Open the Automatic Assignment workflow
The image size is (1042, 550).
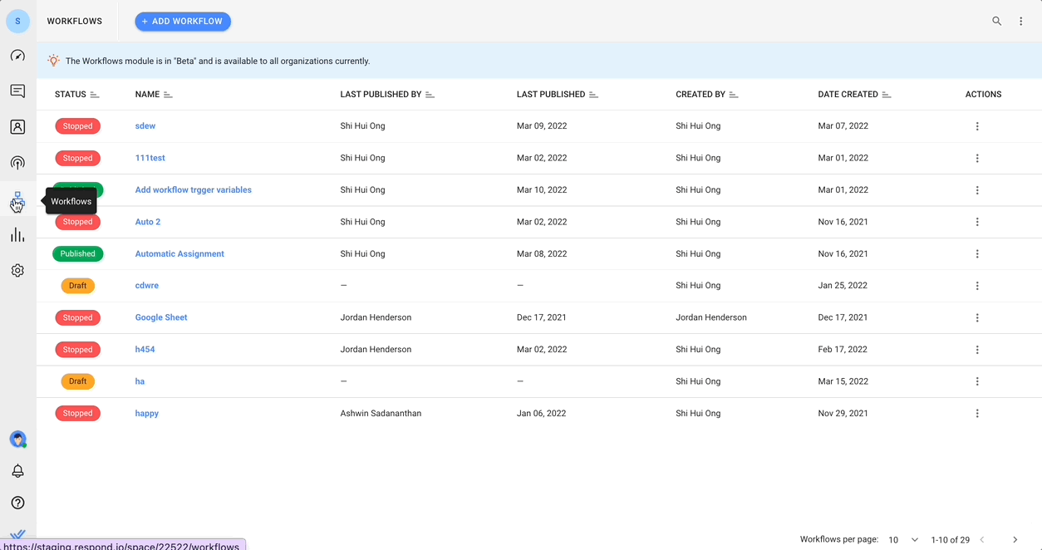[x=179, y=253]
